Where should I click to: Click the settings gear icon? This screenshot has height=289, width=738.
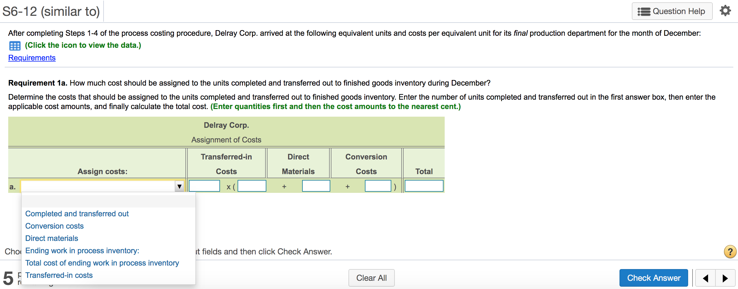tap(725, 11)
